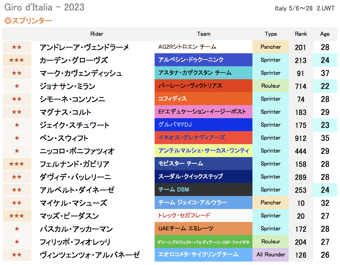This screenshot has width=340, height=265.
Task: Click team cell AG2Rシトロエン チーム
Action: [204, 47]
